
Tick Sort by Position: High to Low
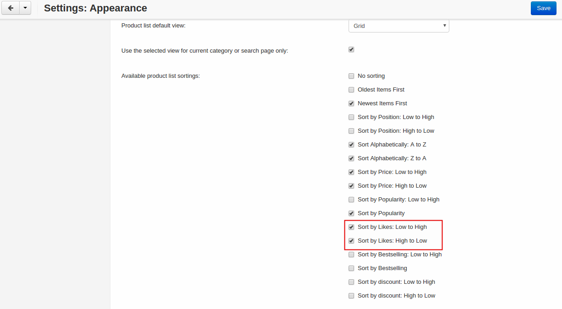coord(351,131)
